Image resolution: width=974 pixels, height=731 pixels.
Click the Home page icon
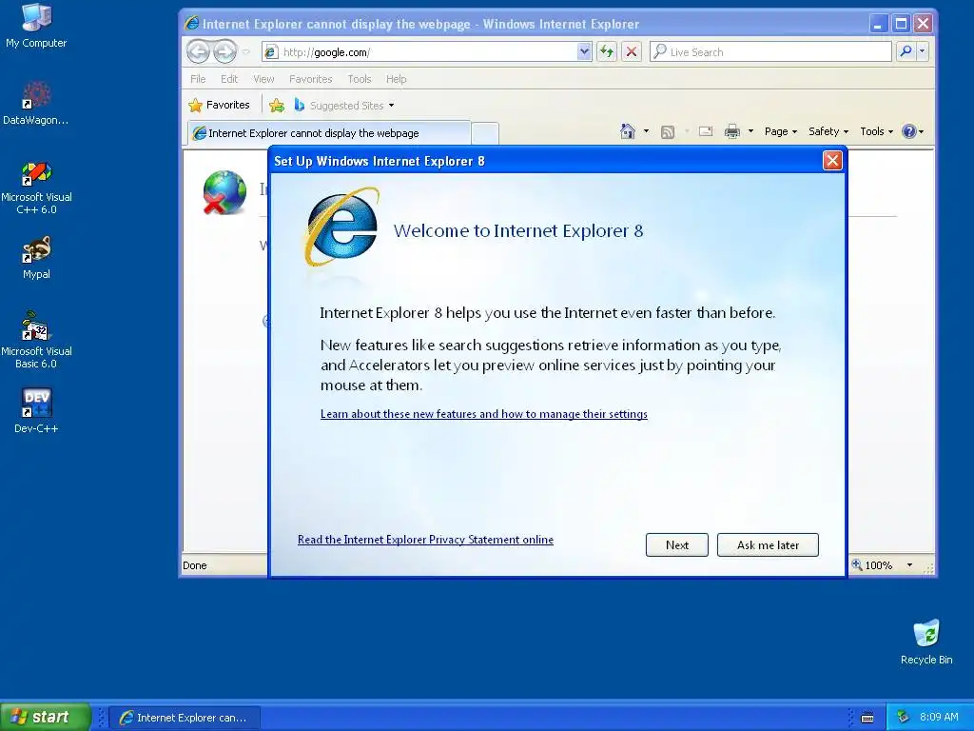point(628,131)
